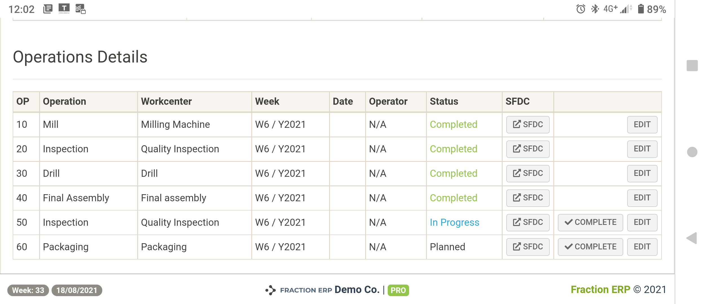Viewport: 710px width, 304px height.
Task: Click the Week: 33 badge
Action: coord(28,290)
